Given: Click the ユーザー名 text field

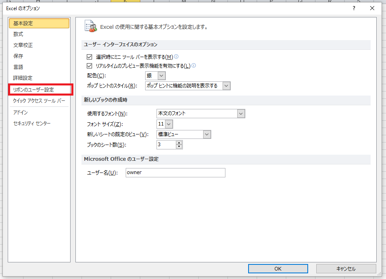Looking at the screenshot, I should click(176, 173).
